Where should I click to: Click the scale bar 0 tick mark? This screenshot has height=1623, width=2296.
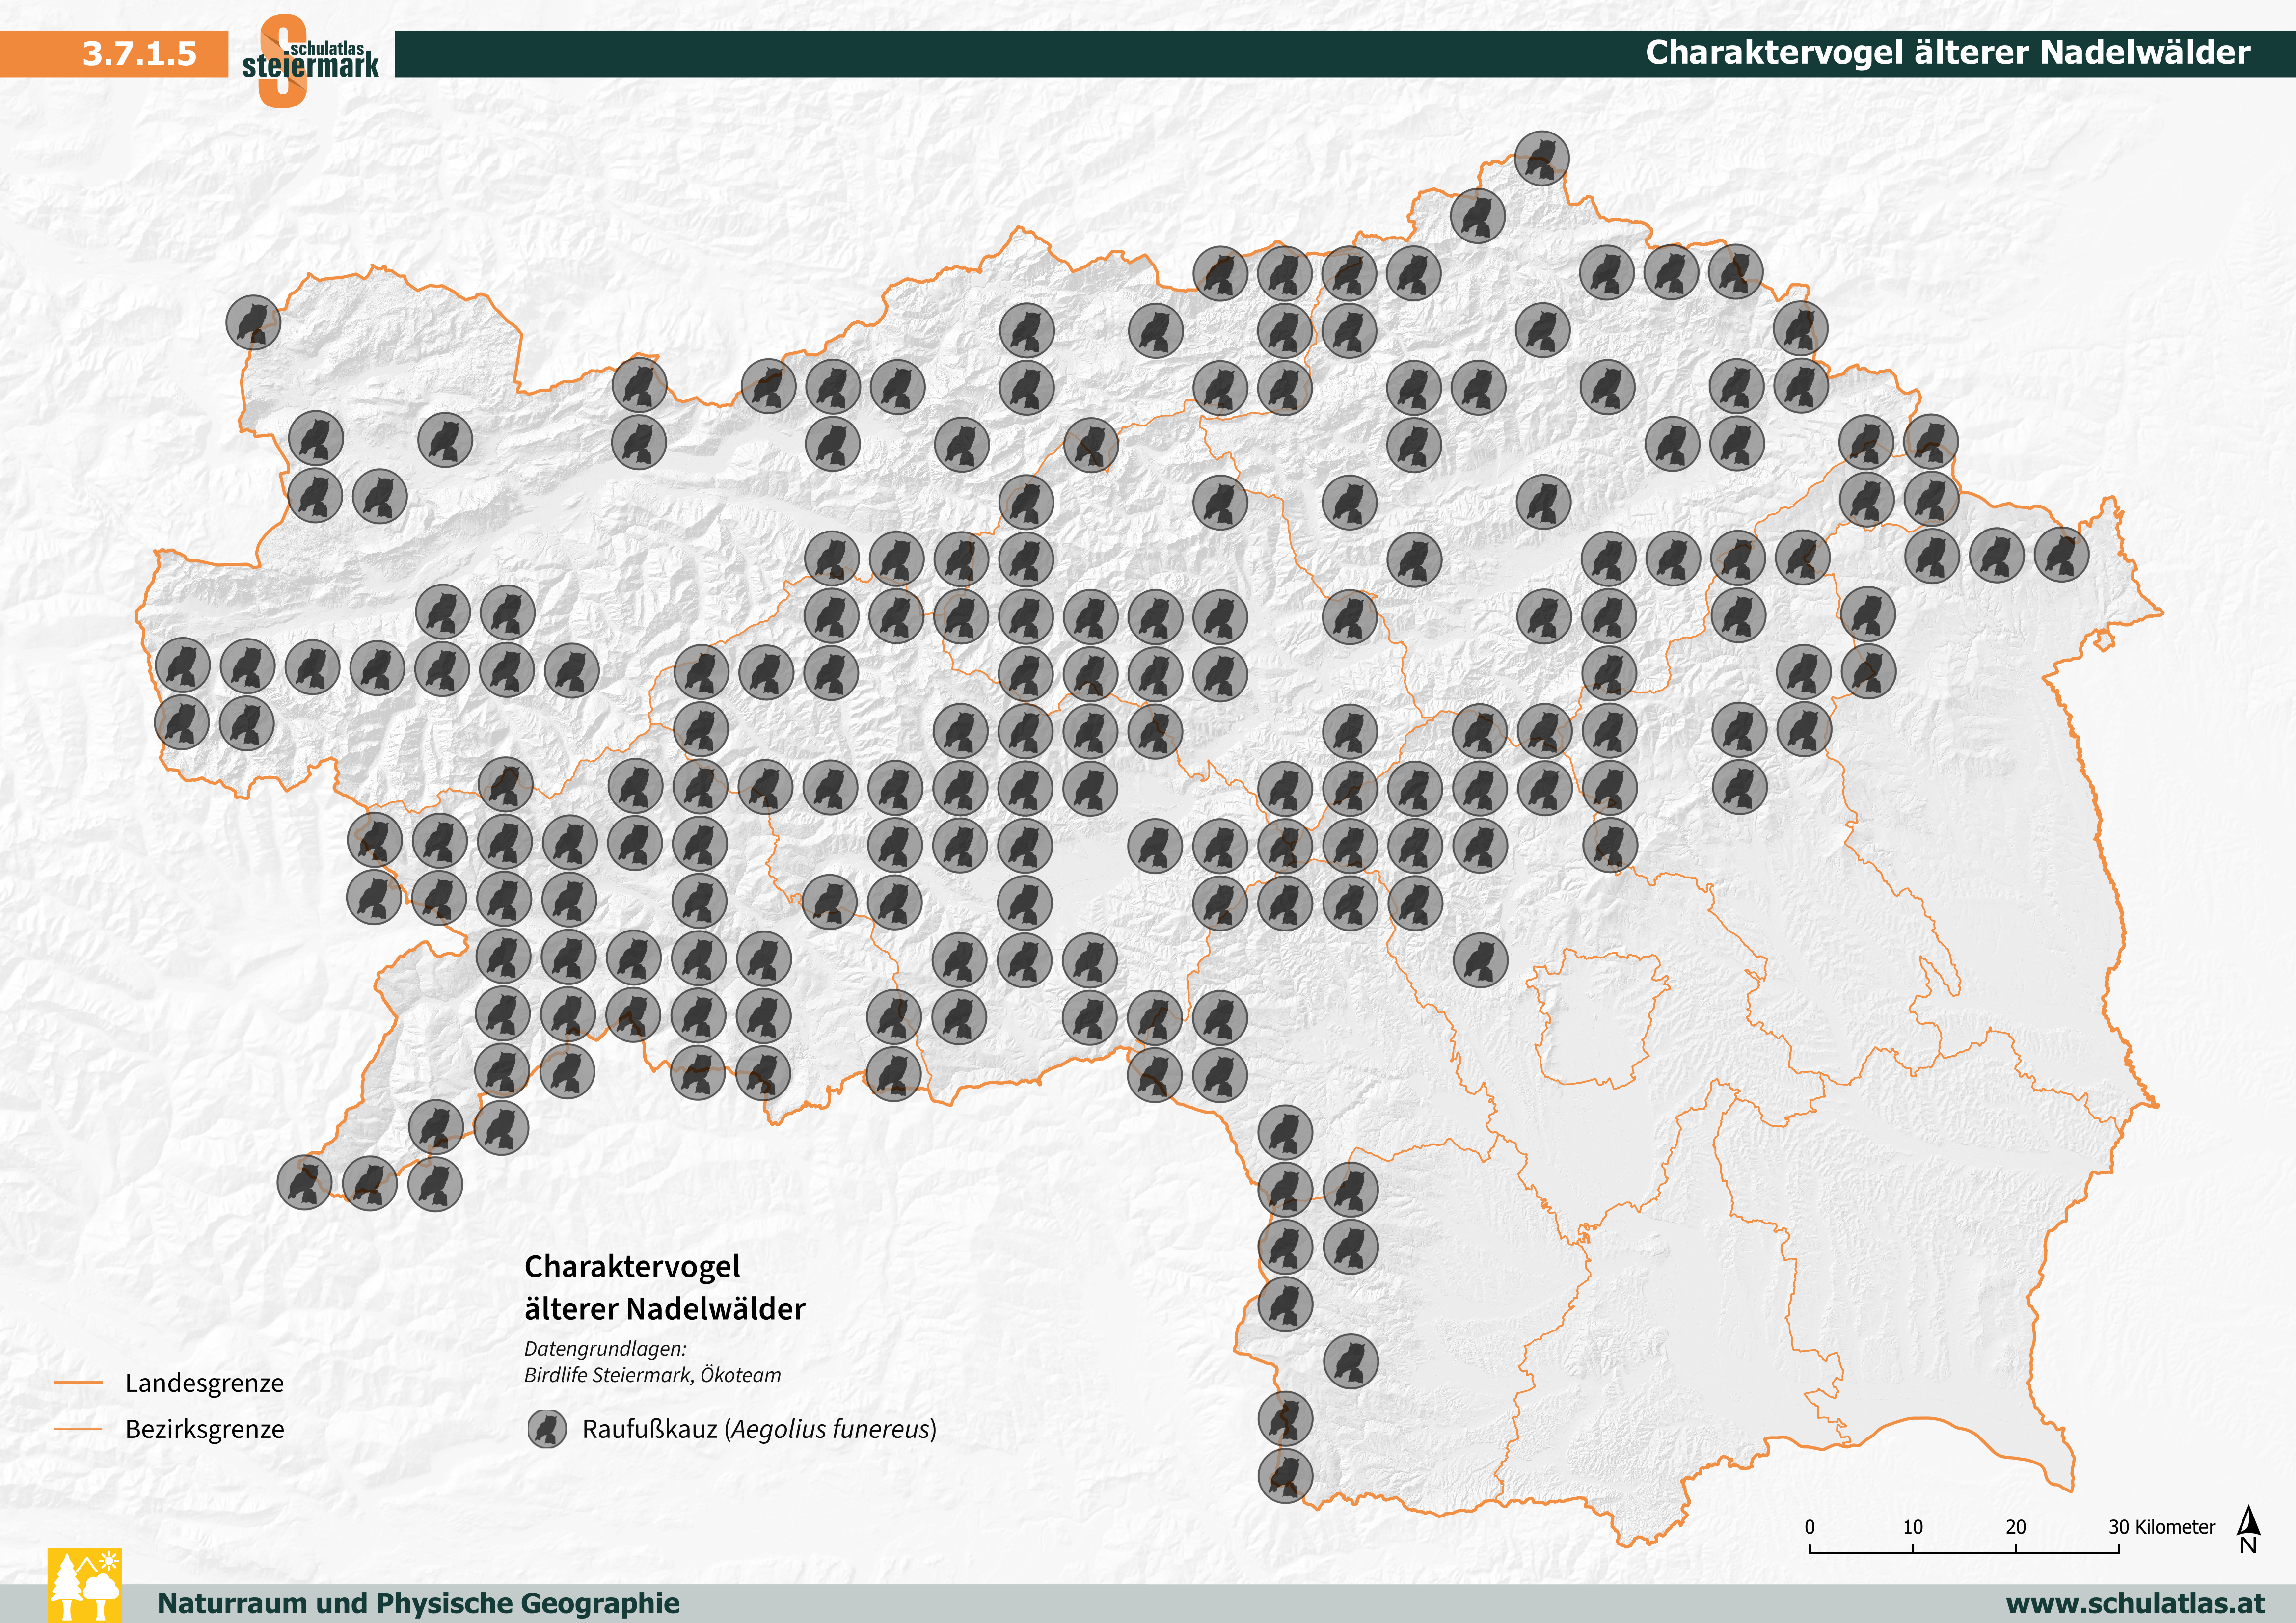click(1809, 1548)
